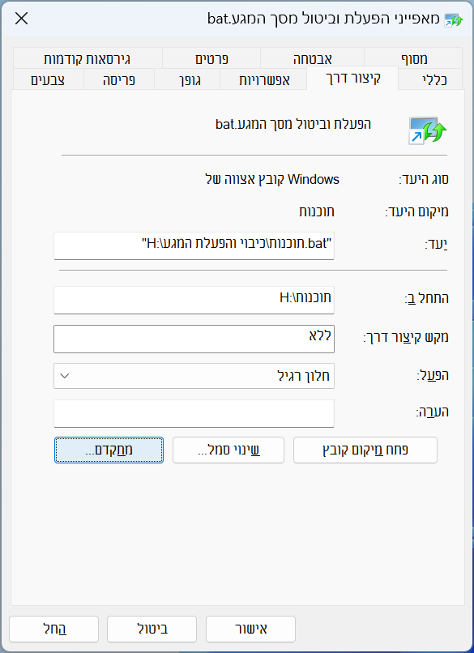Open the הפעל dropdown chevron arrow
Viewport: 474px width, 653px height.
click(65, 376)
